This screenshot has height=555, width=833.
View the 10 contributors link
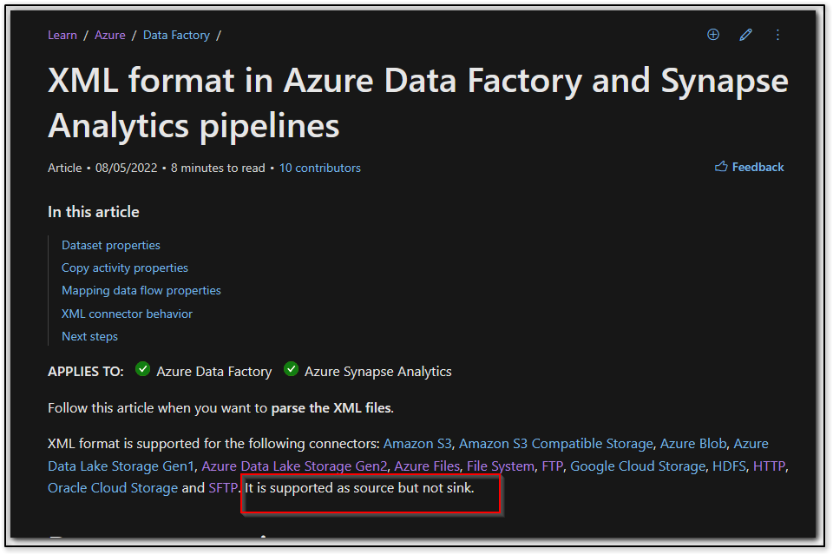pyautogui.click(x=319, y=168)
